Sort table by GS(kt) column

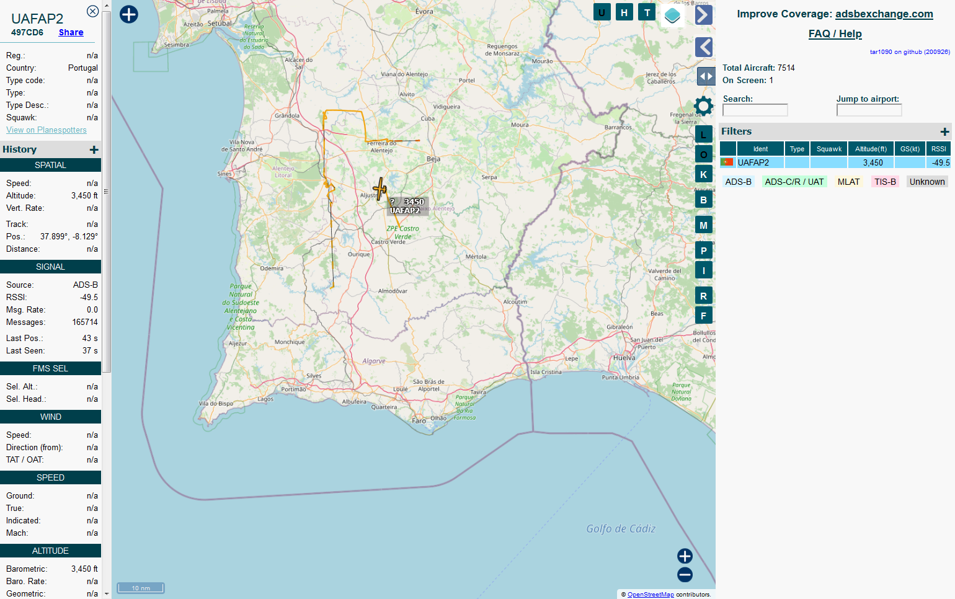coord(910,149)
